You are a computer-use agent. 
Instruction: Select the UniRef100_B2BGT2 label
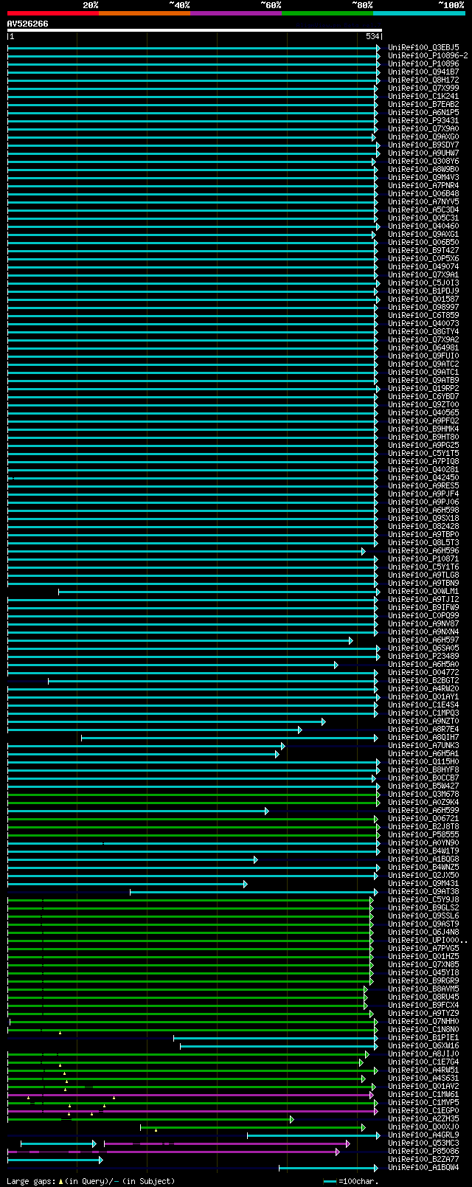pos(423,680)
